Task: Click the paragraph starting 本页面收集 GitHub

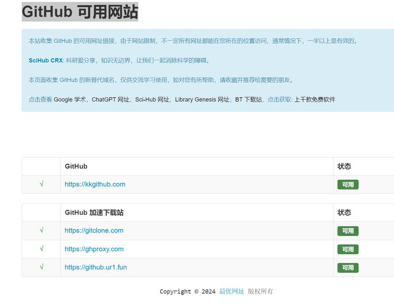Action: [161, 80]
